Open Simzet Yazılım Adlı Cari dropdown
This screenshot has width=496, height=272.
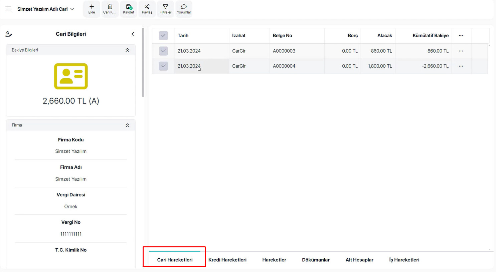pyautogui.click(x=46, y=9)
